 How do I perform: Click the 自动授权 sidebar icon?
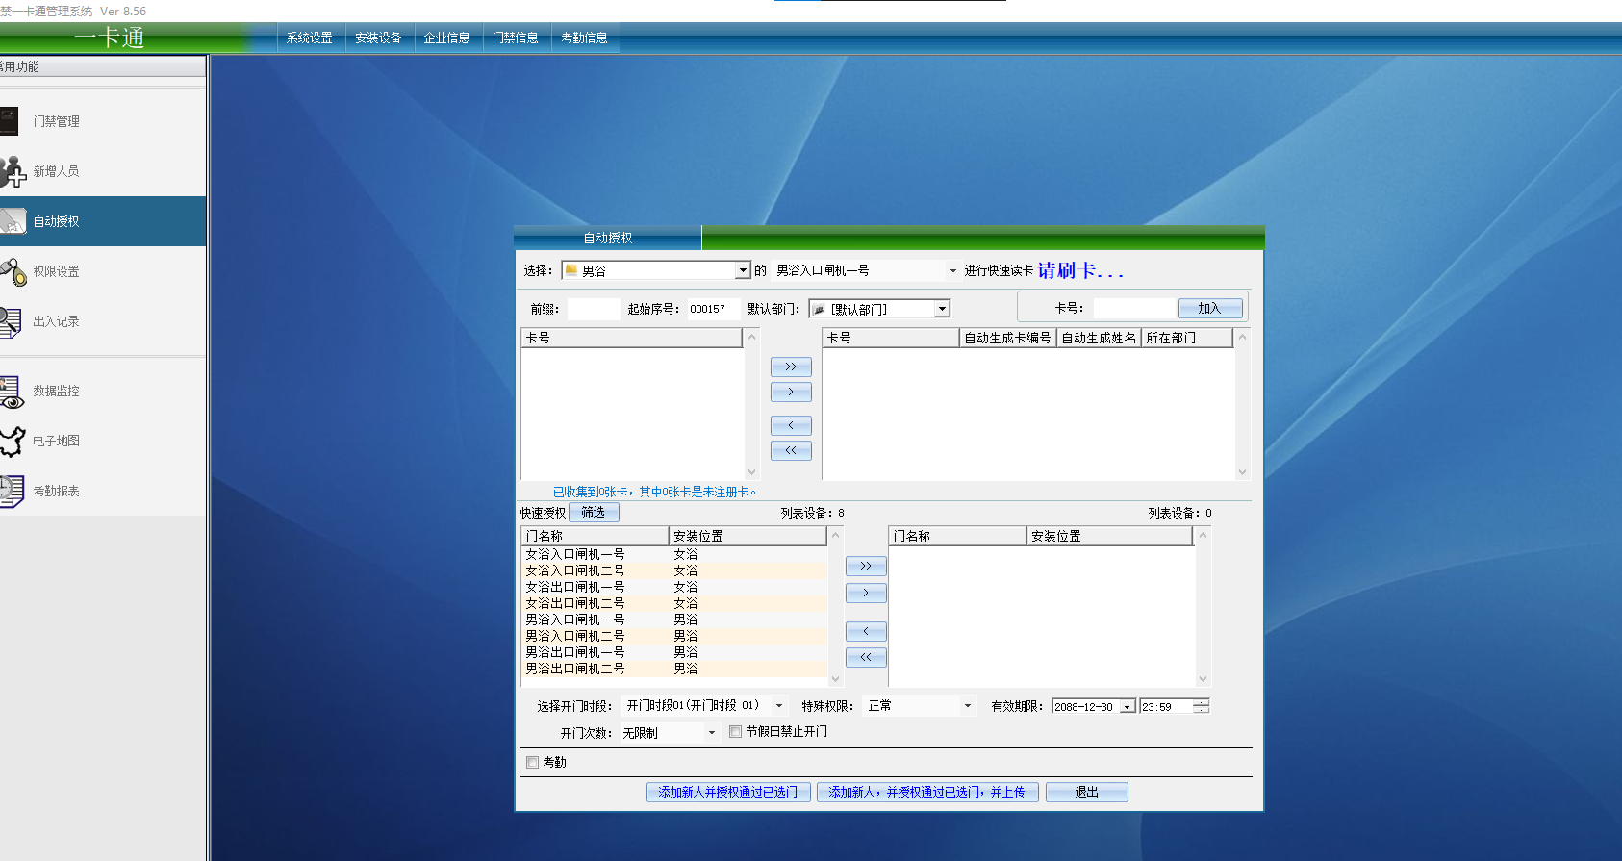(x=12, y=221)
